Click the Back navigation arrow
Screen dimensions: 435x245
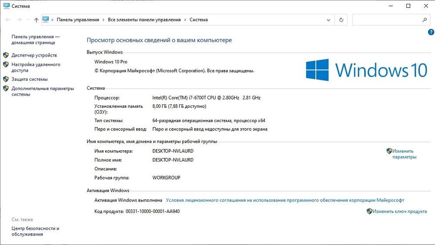coord(8,20)
